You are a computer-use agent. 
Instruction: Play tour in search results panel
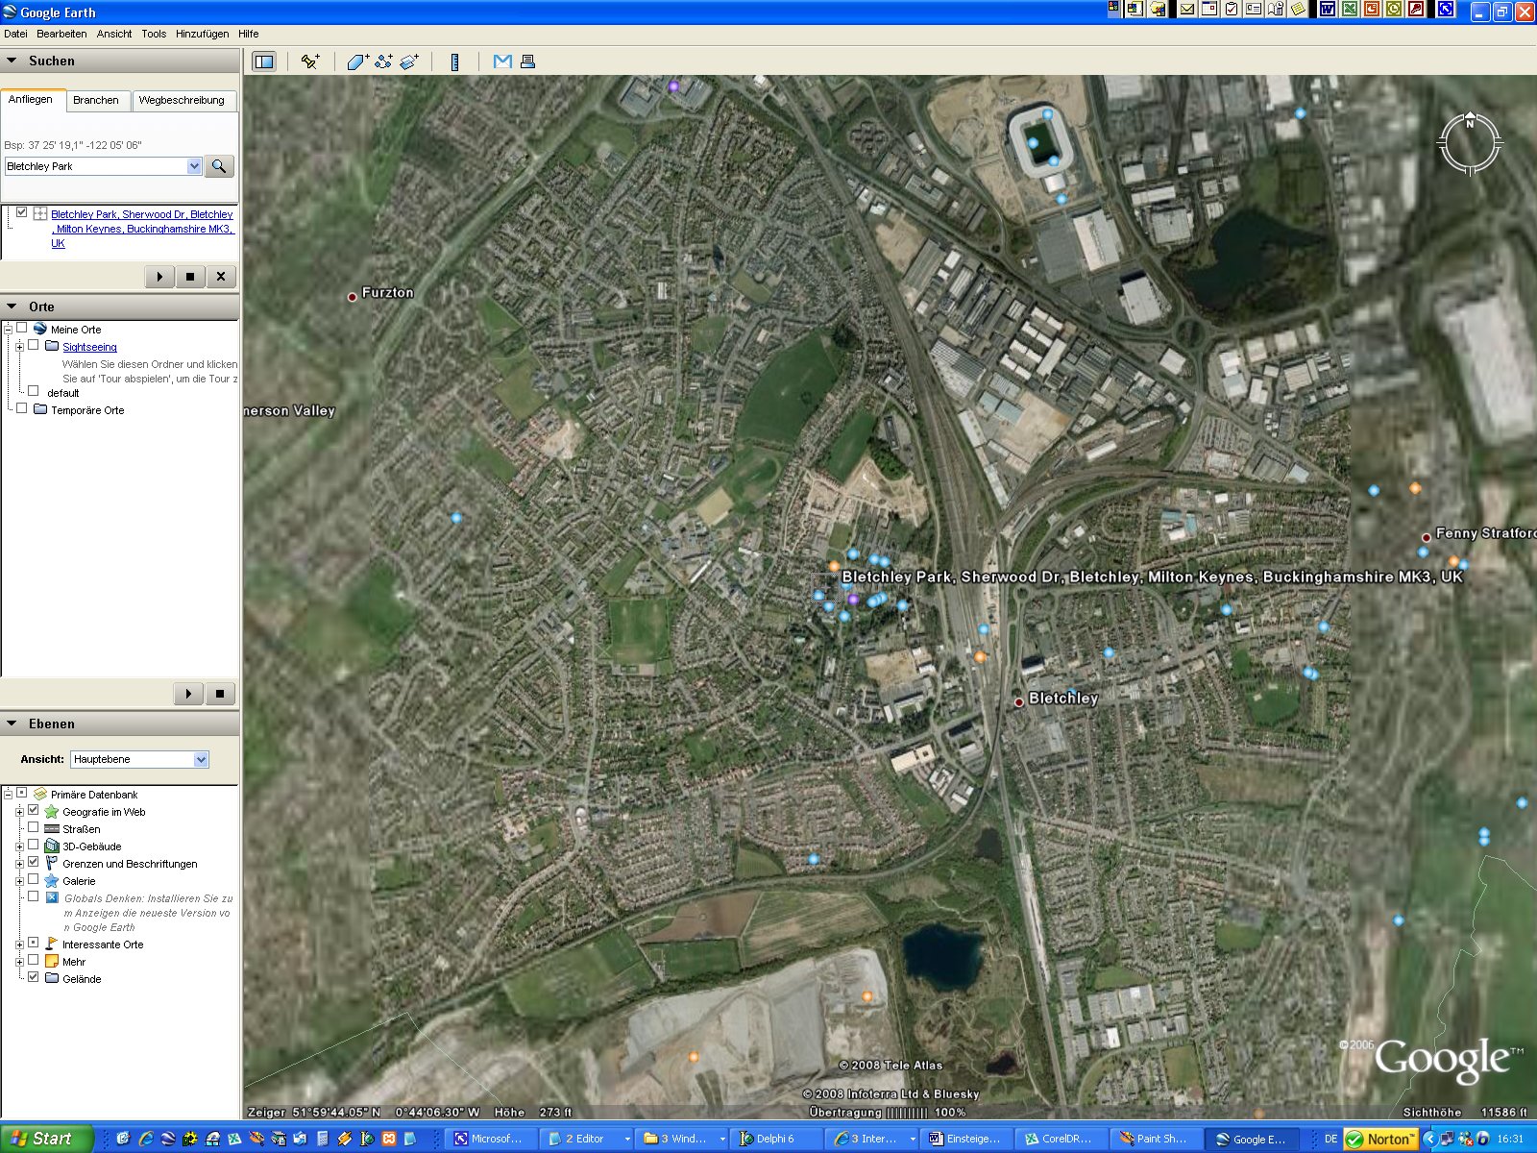click(x=159, y=277)
